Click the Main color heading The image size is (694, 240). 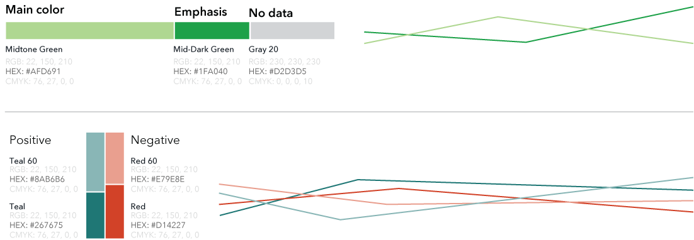coord(35,9)
